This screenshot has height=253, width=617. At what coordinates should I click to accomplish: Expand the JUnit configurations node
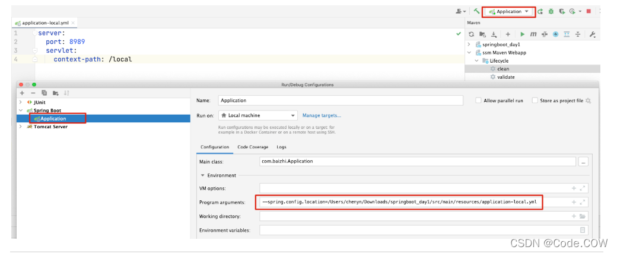(20, 102)
